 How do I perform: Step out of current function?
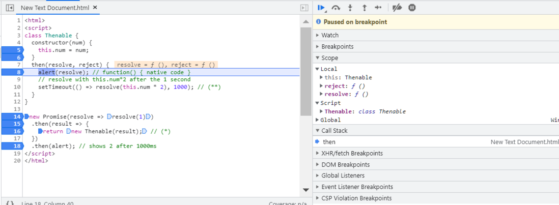click(365, 8)
